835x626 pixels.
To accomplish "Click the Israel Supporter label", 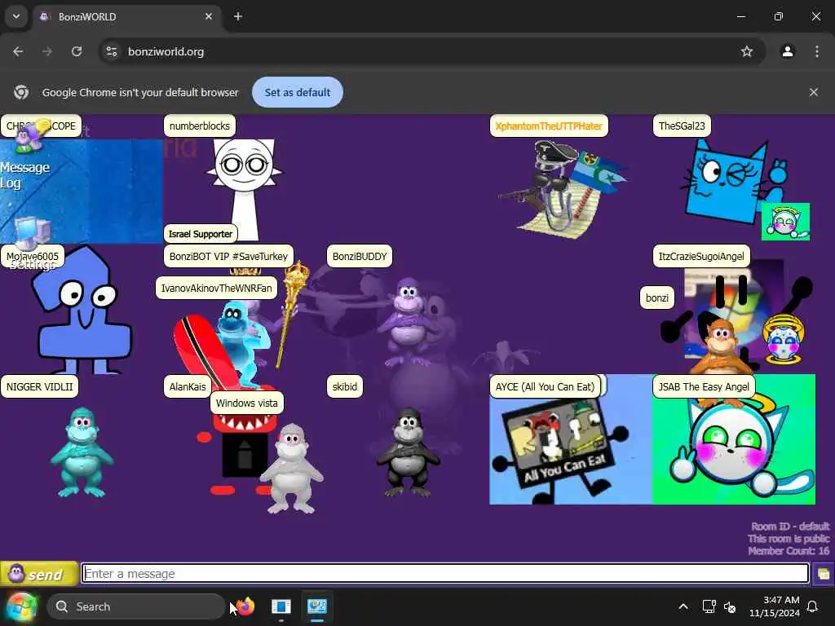I will 201,234.
